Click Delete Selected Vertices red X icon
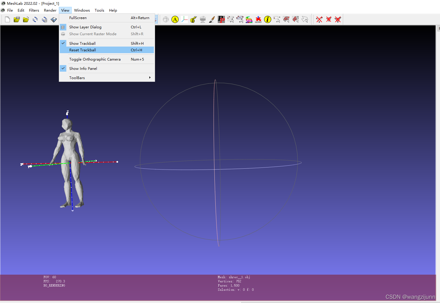Image resolution: width=440 pixels, height=303 pixels. coord(319,20)
